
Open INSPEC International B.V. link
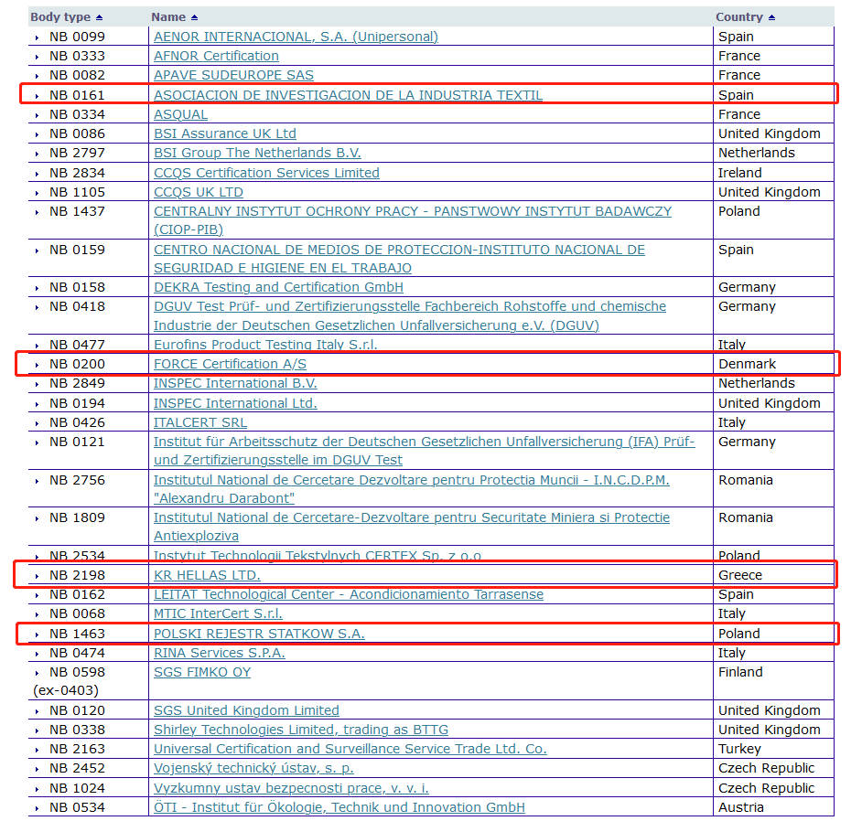pyautogui.click(x=235, y=383)
